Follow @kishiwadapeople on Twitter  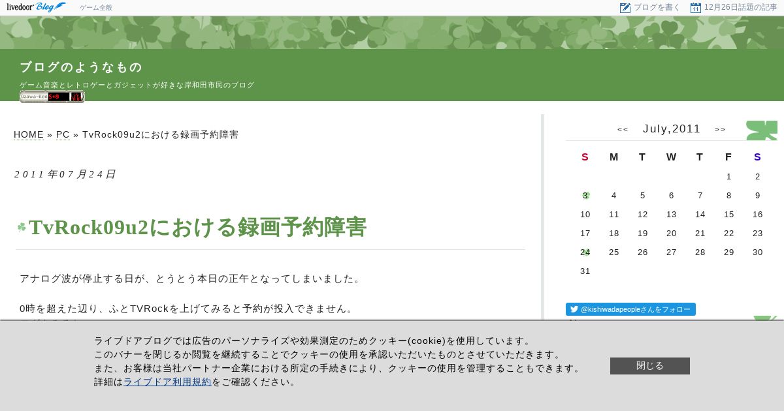click(630, 309)
